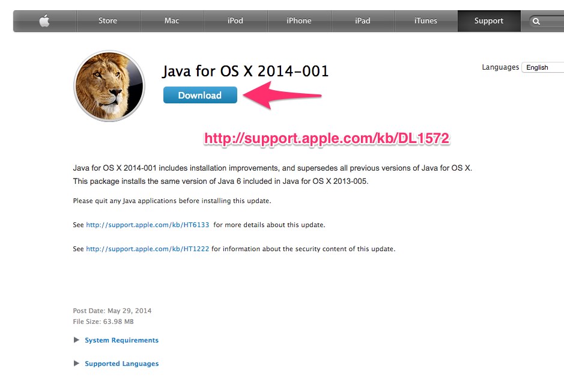Click the search field in navigation bar
The height and width of the screenshot is (381, 564).
546,21
